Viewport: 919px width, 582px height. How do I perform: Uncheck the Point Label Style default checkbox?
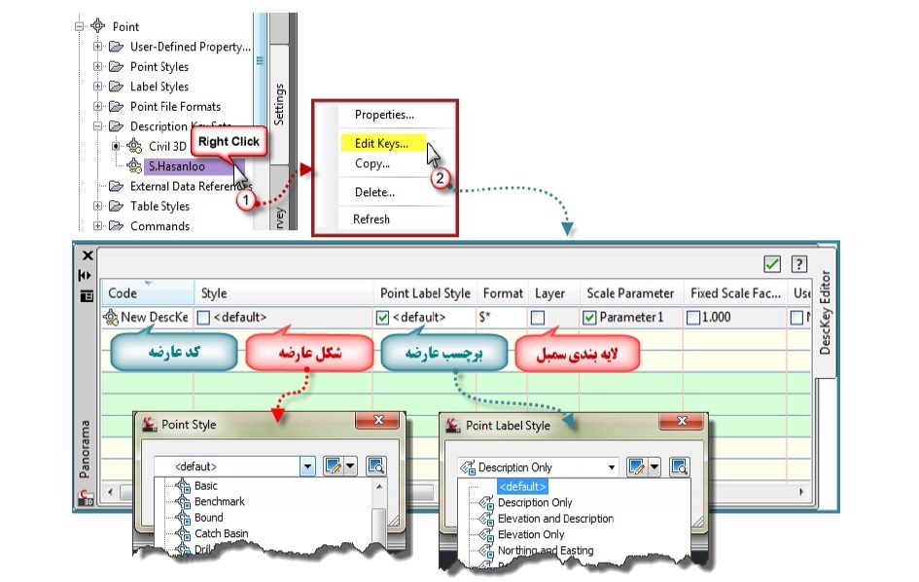click(383, 318)
